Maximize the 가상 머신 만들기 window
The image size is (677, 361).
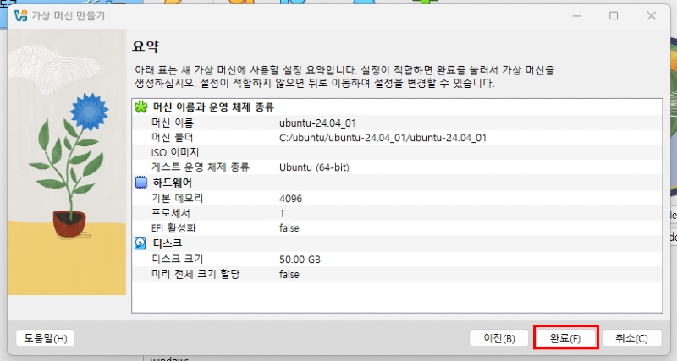click(x=613, y=16)
